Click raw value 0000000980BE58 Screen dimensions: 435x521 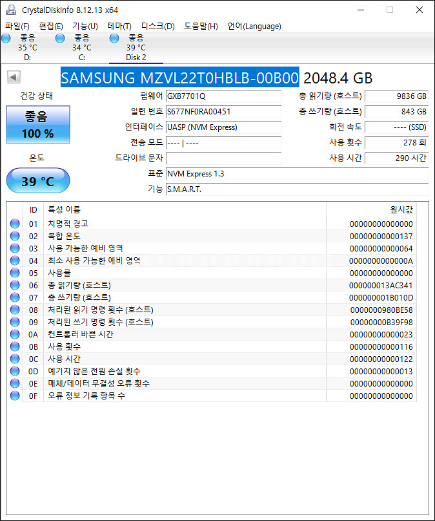(381, 310)
